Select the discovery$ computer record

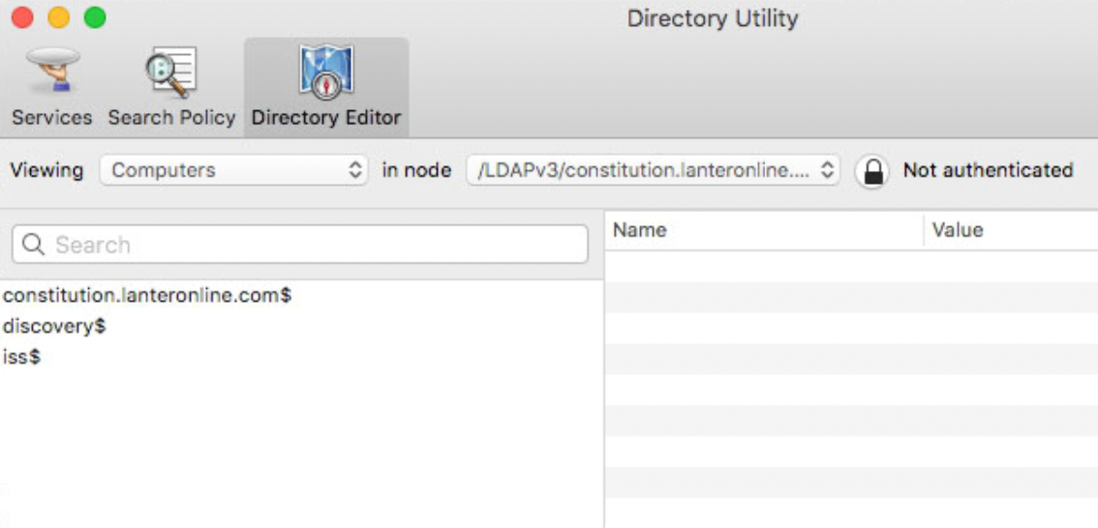tap(54, 327)
